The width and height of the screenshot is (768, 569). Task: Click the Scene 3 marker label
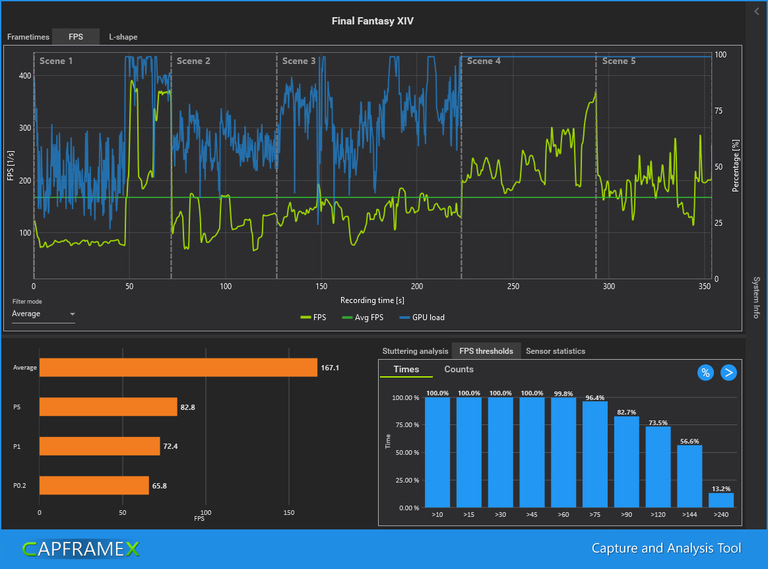[x=299, y=61]
